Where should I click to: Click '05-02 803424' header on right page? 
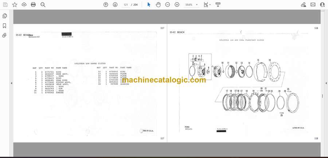(177, 32)
